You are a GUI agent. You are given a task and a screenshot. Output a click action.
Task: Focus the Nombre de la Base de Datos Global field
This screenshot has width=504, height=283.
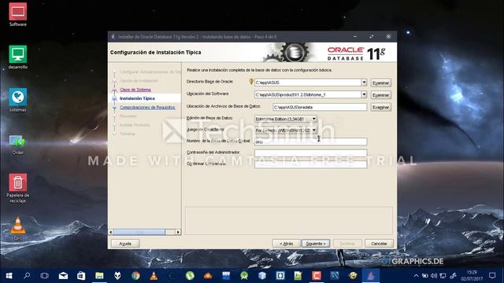pyautogui.click(x=310, y=141)
